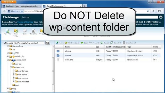165x93 pixels.
Task: Click the File Manager search Go round button
Action: pos(161,17)
